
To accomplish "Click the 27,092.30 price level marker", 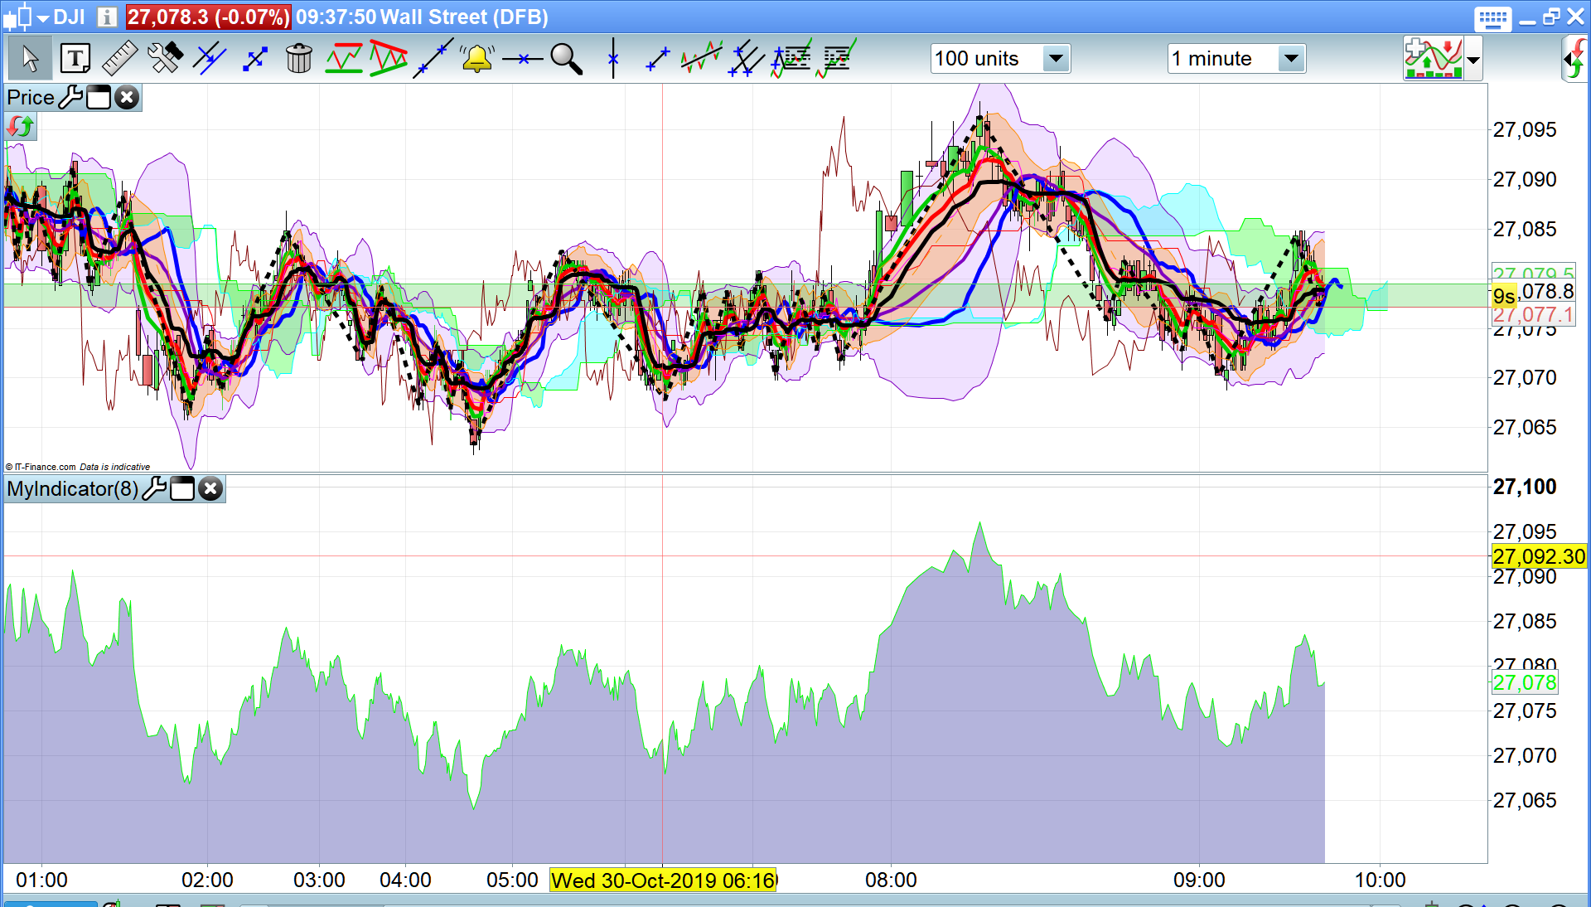I will 1538,556.
